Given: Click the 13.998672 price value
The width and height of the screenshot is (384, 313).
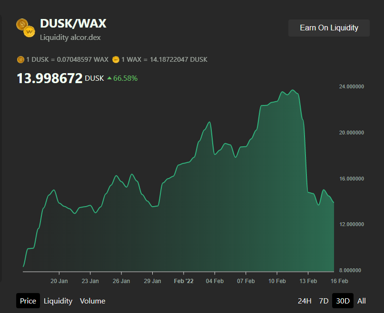Looking at the screenshot, I should (49, 78).
